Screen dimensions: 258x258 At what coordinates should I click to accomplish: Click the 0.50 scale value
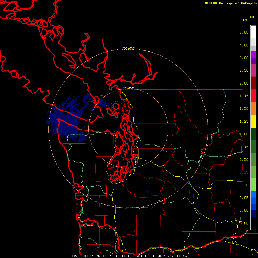(x=244, y=160)
